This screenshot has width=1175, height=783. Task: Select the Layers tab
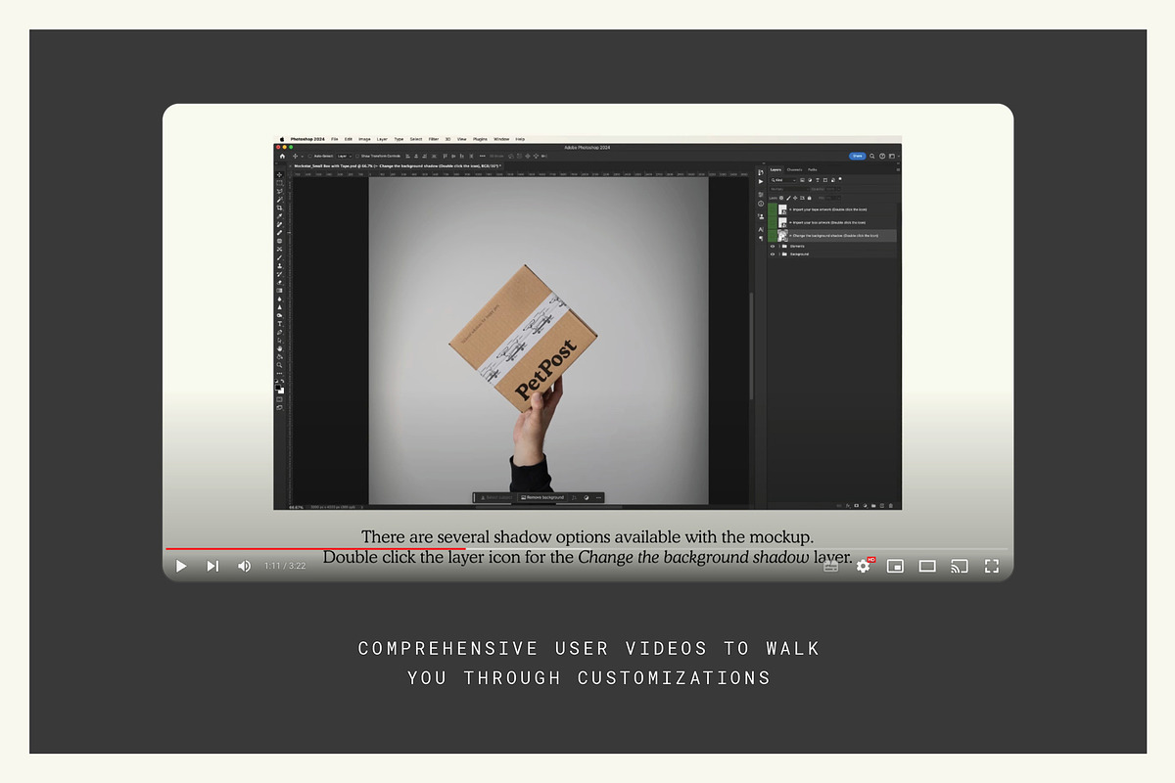775,169
